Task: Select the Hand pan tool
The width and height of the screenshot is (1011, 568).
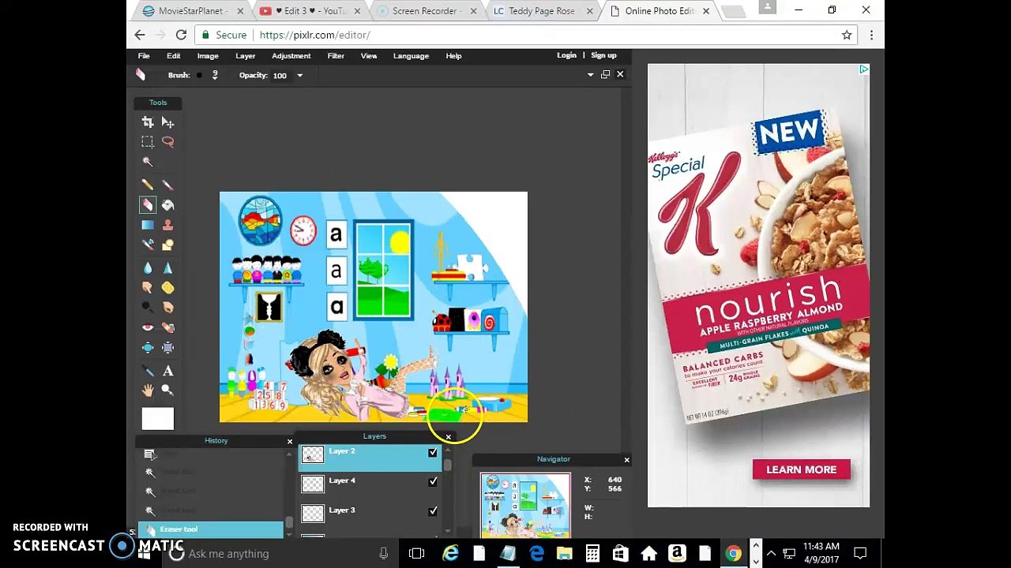Action: pos(148,390)
